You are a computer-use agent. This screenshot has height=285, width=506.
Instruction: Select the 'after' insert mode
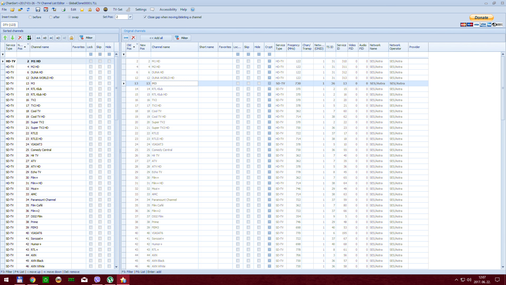[51, 17]
